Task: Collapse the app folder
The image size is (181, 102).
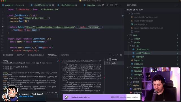Action: pyautogui.click(x=135, y=35)
